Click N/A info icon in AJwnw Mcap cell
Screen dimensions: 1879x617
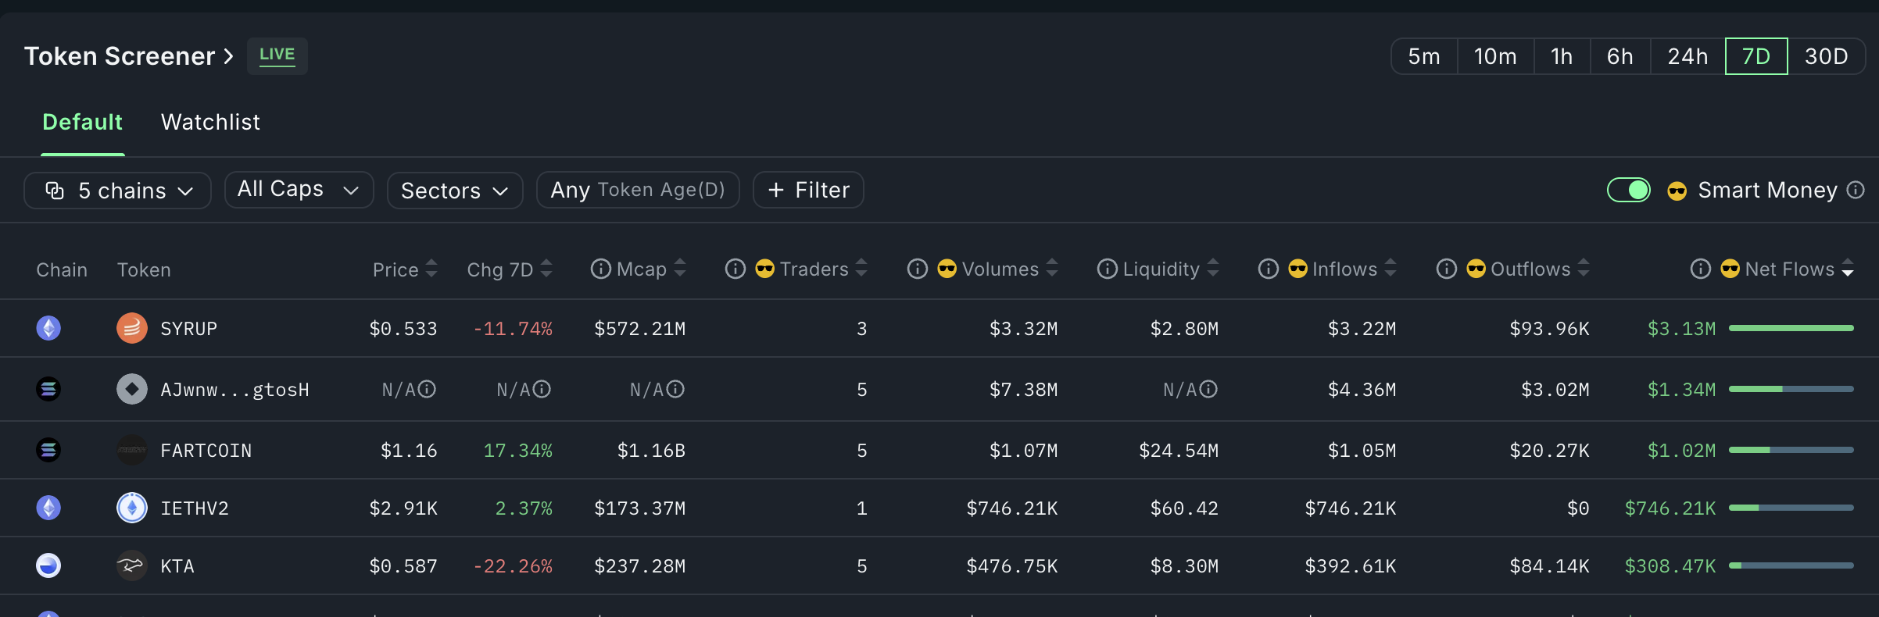675,389
